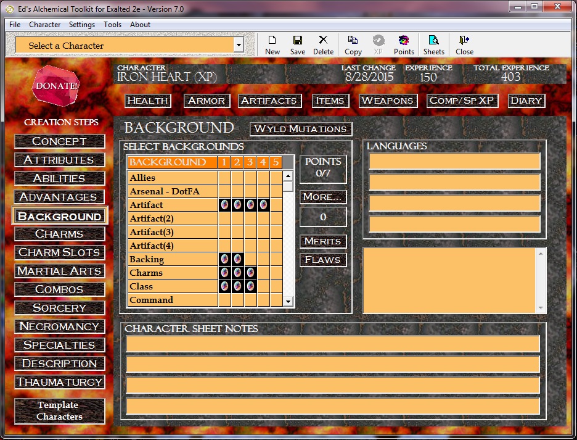
Task: Click the Save toolbar icon
Action: coord(297,45)
